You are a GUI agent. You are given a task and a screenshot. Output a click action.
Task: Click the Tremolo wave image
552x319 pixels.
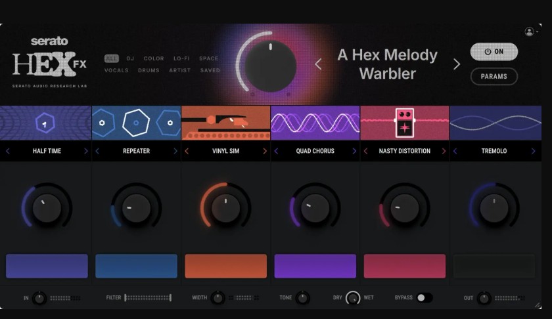tap(495, 123)
